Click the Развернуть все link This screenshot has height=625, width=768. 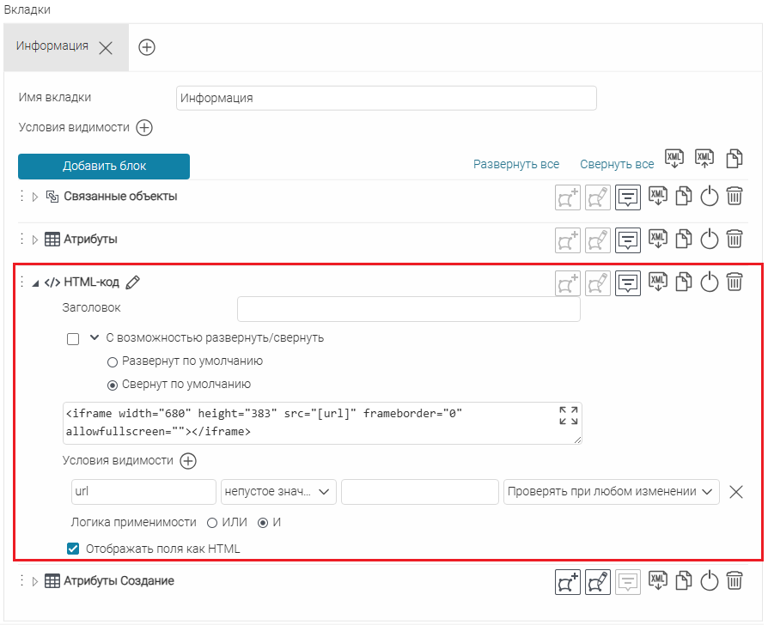pos(516,164)
